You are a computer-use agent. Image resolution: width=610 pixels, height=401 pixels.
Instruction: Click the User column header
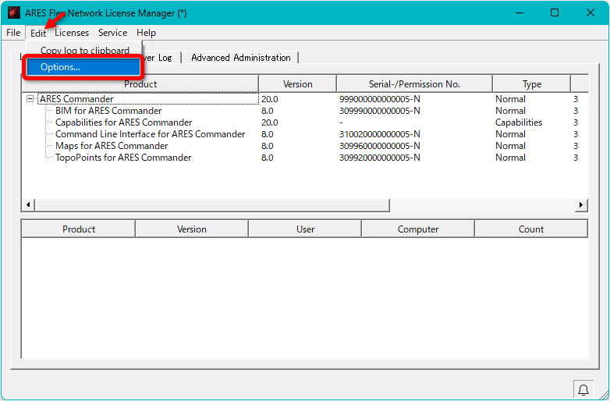pos(305,229)
